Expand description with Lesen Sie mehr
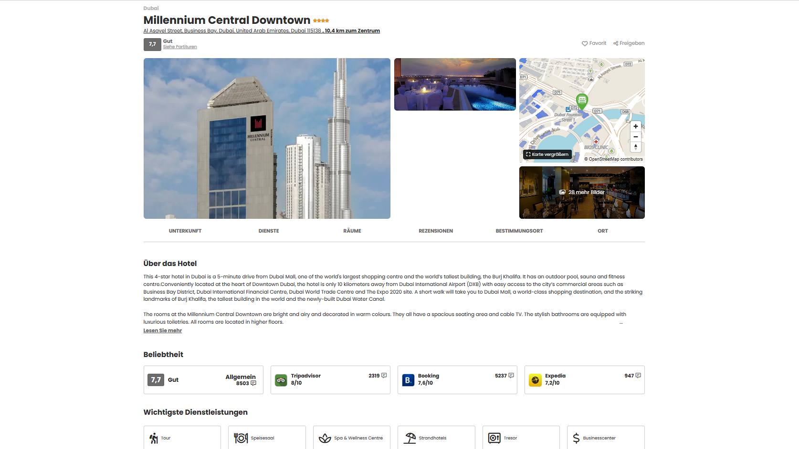The width and height of the screenshot is (799, 449). 163,330
